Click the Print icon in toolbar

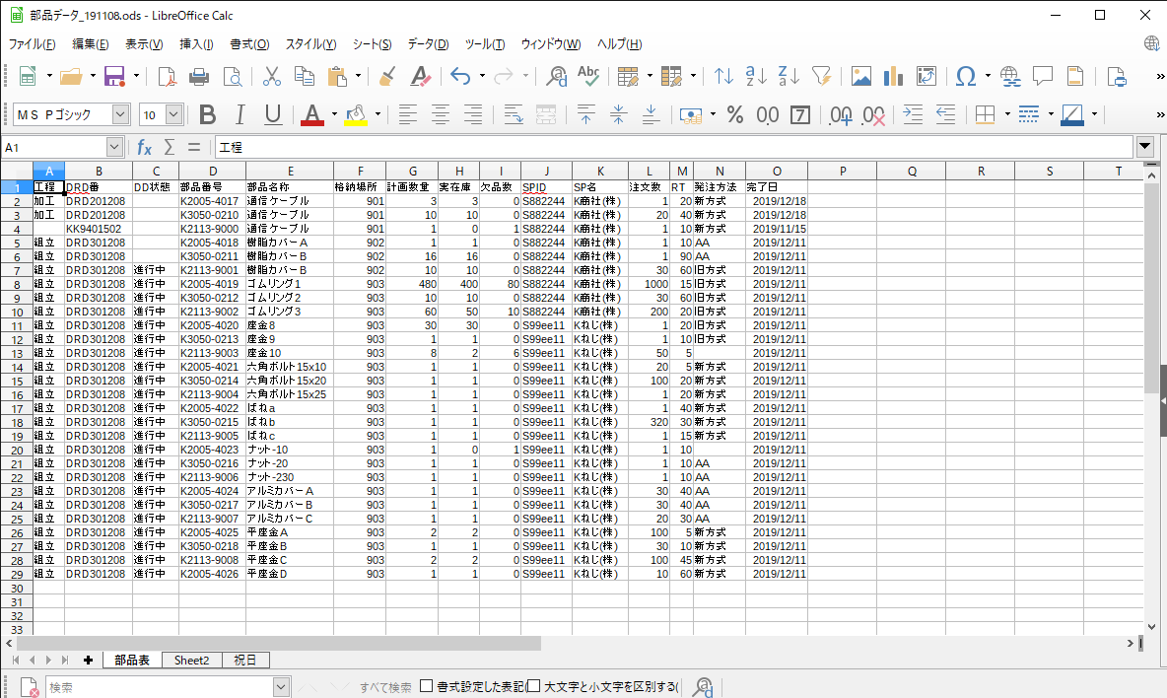pyautogui.click(x=199, y=76)
